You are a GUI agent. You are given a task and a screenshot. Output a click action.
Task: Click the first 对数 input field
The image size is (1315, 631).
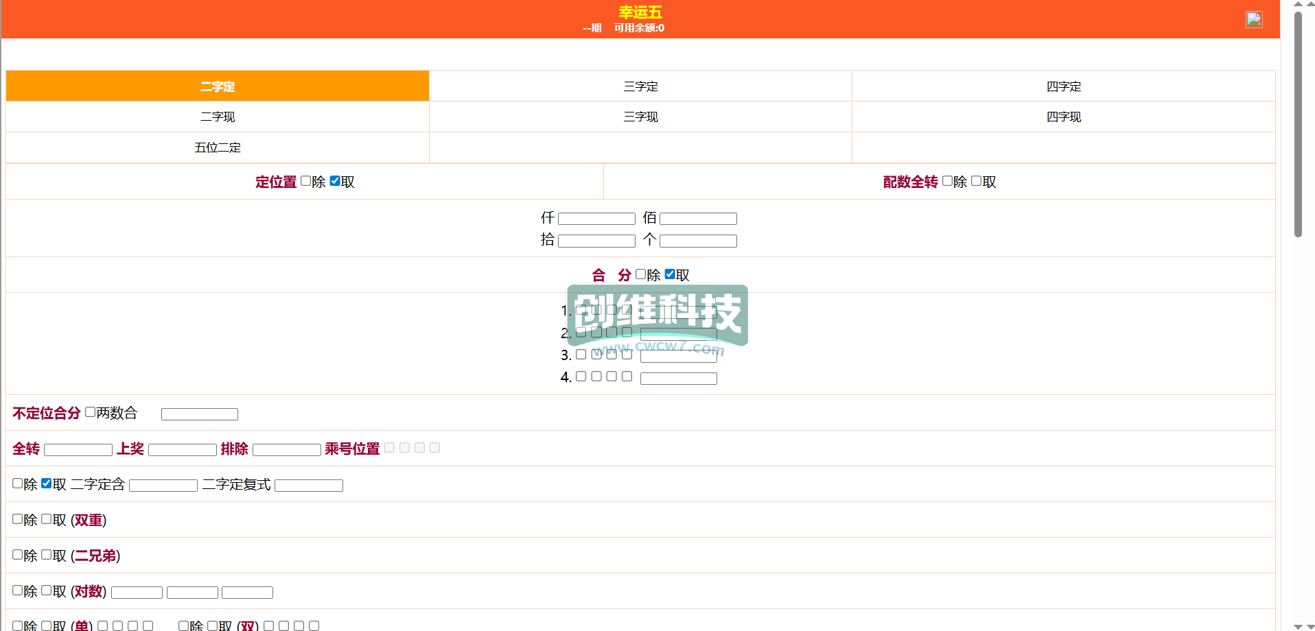coord(137,593)
